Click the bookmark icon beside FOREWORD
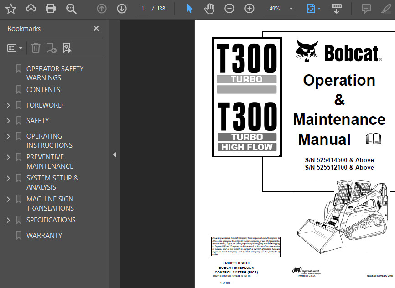 [19, 105]
